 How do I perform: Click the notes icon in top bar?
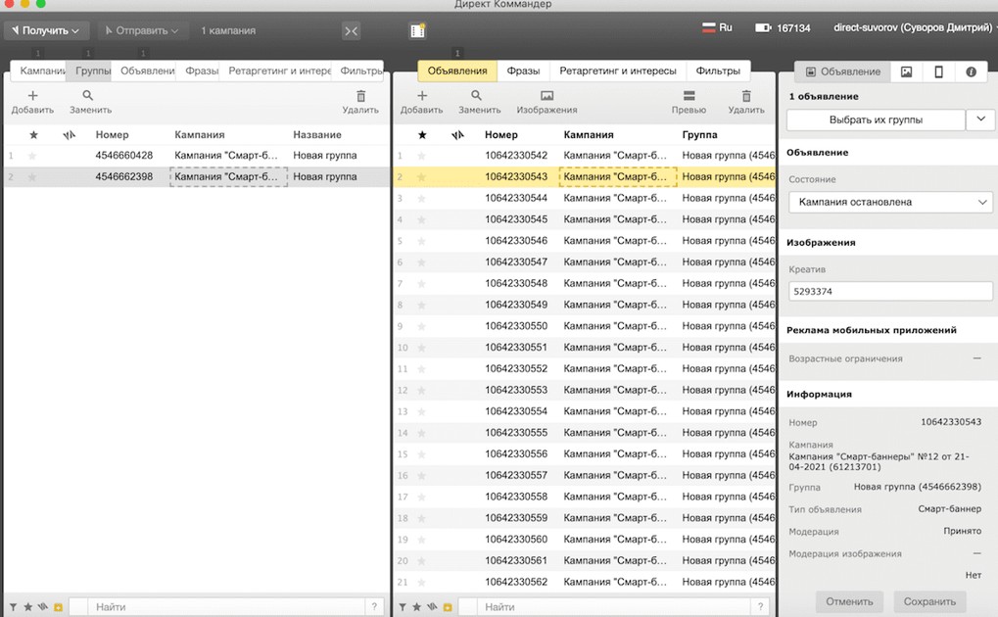[418, 30]
